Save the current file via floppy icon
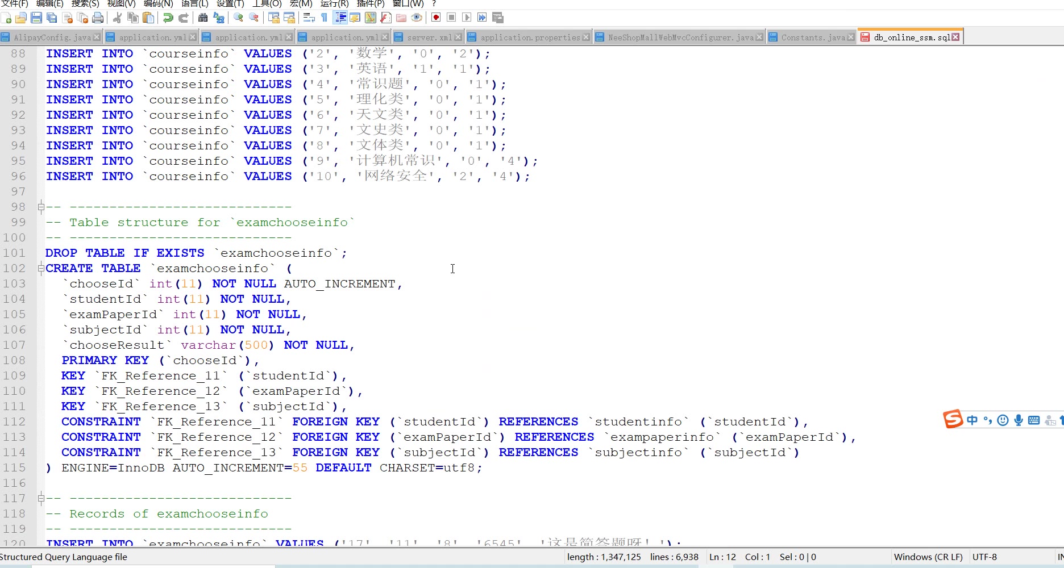Image resolution: width=1064 pixels, height=568 pixels. point(36,18)
